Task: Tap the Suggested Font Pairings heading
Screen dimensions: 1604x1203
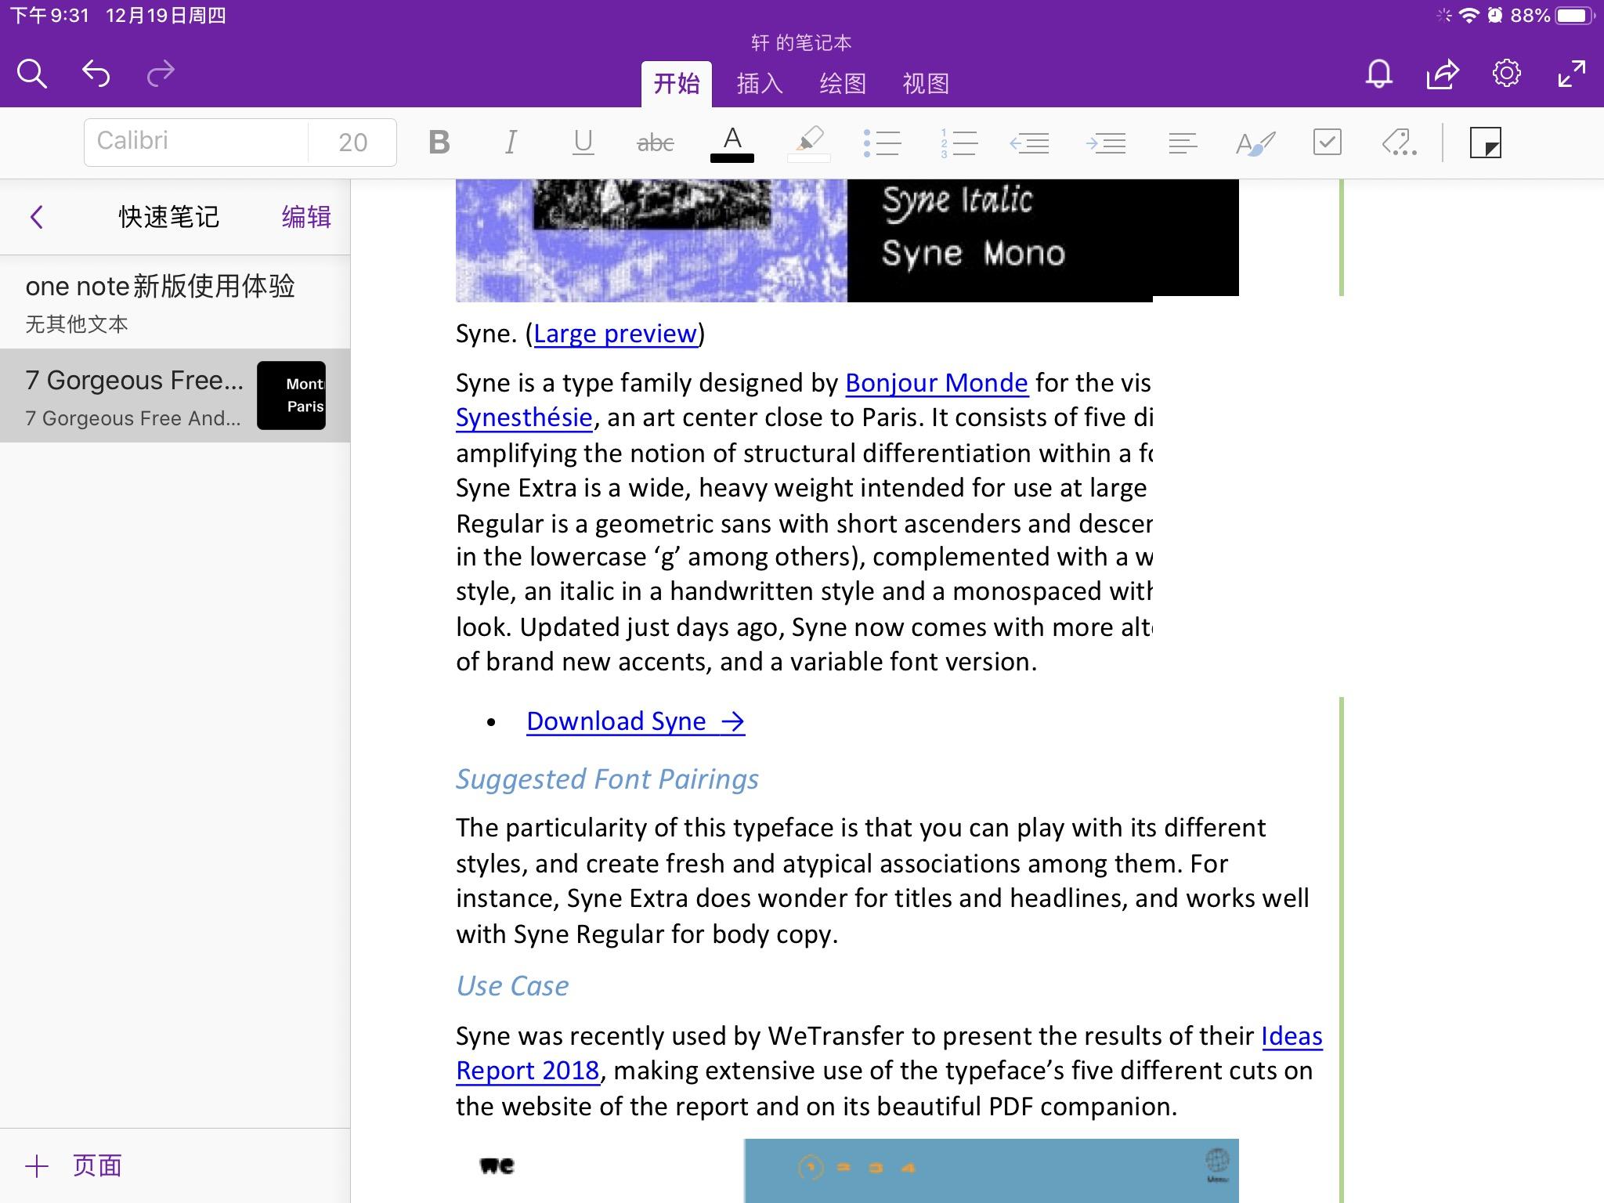Action: (607, 779)
